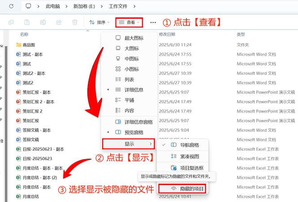Expand chevron after 新加卷 (E:) in breadcrumb
Screen dimensions: 298x202
[102, 6]
